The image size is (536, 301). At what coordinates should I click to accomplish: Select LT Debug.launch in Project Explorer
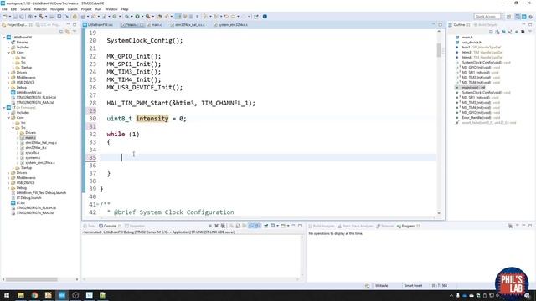pos(28,197)
